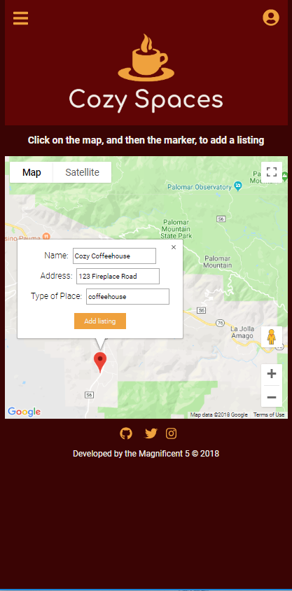This screenshot has height=591, width=292.
Task: Focus the Type of Place field
Action: point(127,297)
